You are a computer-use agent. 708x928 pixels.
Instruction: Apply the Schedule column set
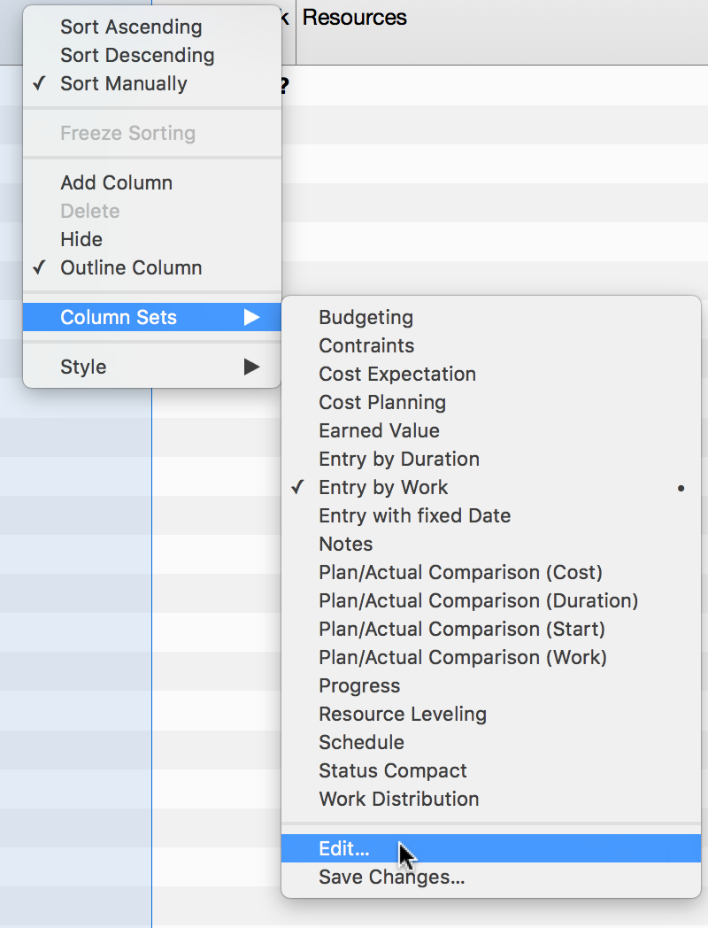[491, 743]
